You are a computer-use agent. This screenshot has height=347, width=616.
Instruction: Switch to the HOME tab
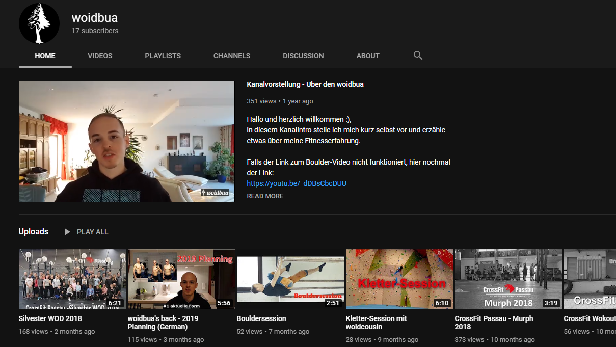click(x=45, y=56)
